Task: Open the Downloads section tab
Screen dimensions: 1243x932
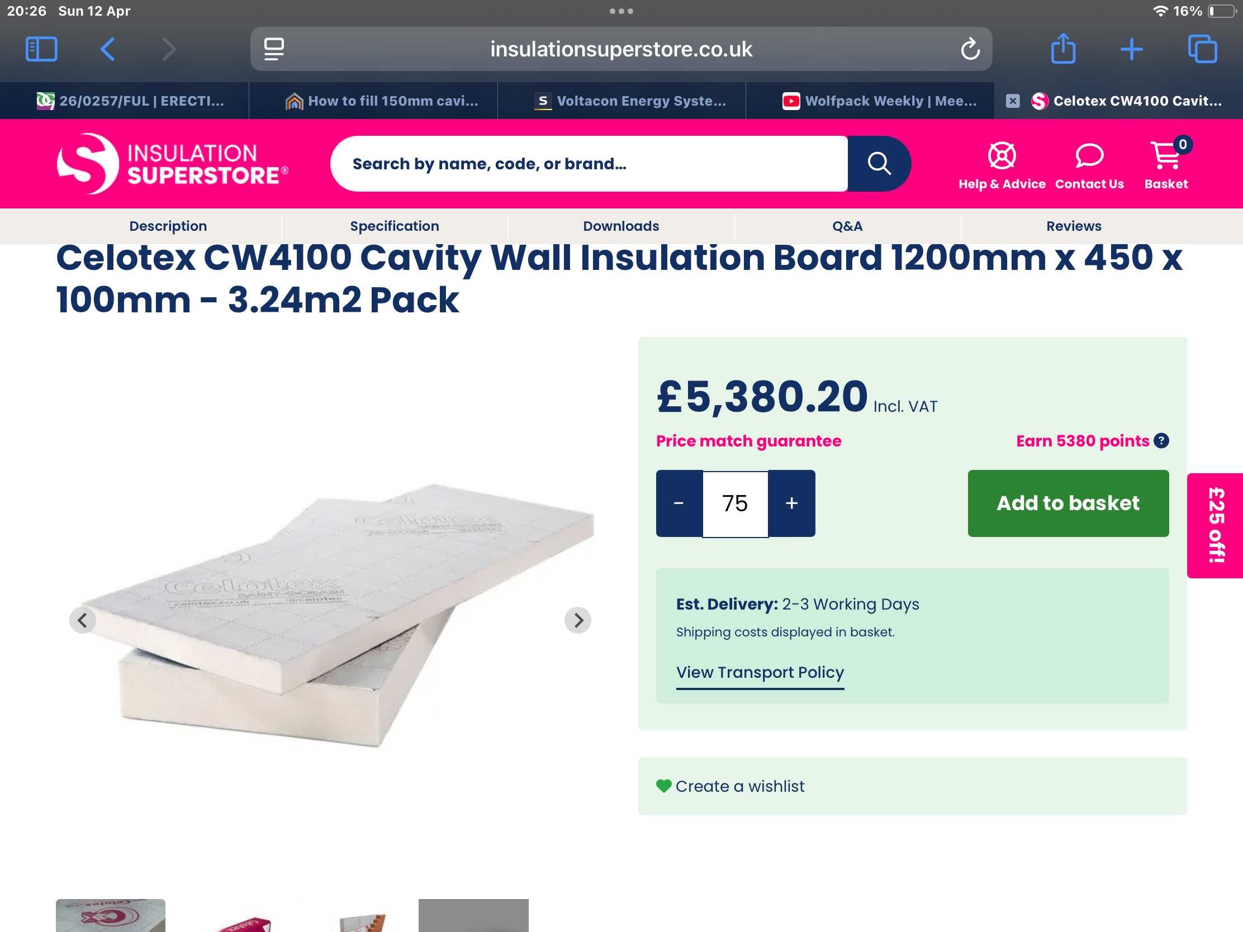Action: pyautogui.click(x=621, y=226)
